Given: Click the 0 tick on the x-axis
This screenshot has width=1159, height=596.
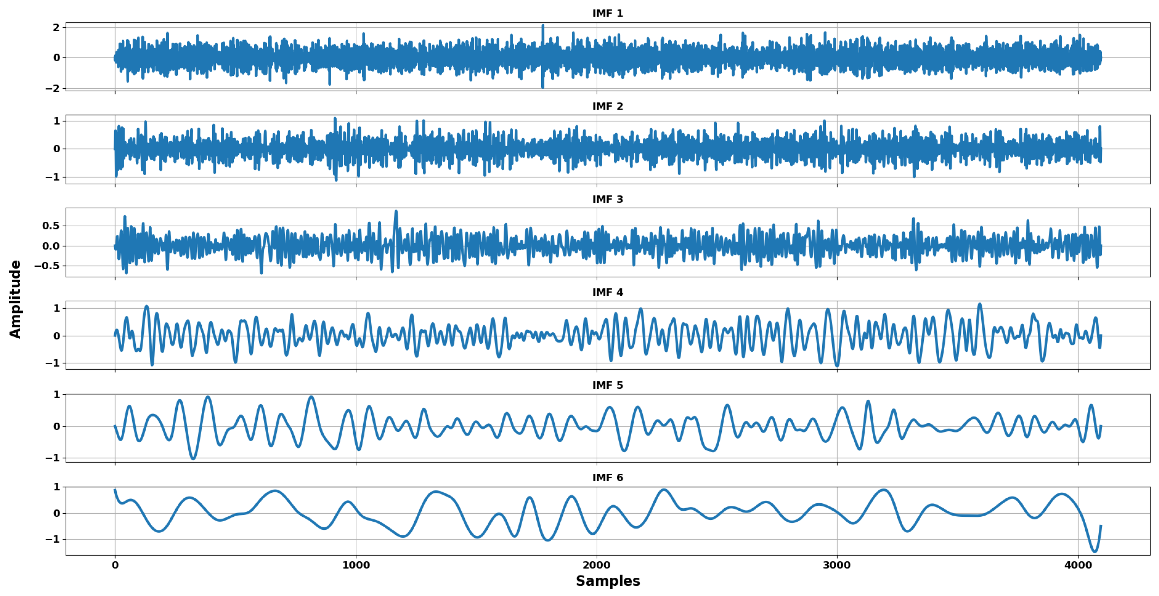Looking at the screenshot, I should tap(115, 565).
